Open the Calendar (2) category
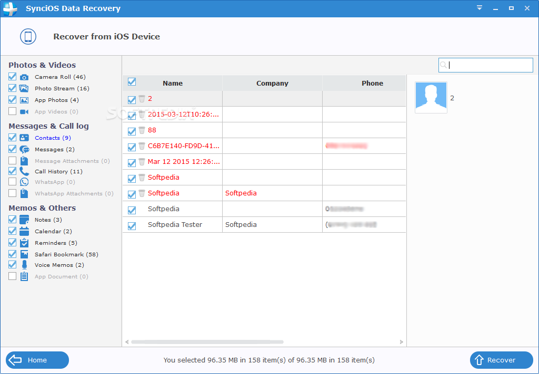The image size is (539, 374). point(53,232)
